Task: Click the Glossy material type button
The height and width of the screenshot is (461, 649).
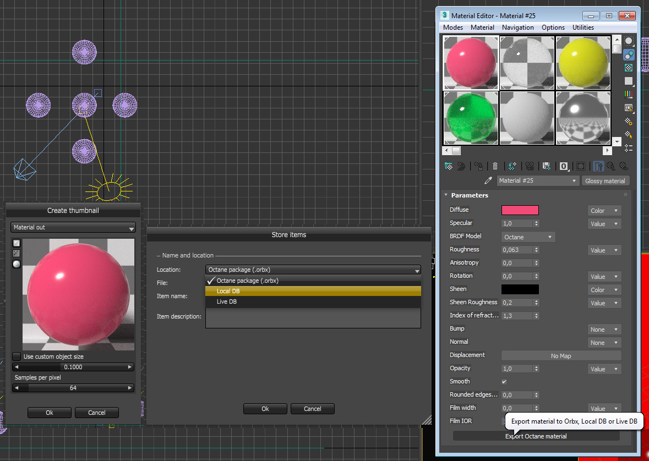Action: 605,181
